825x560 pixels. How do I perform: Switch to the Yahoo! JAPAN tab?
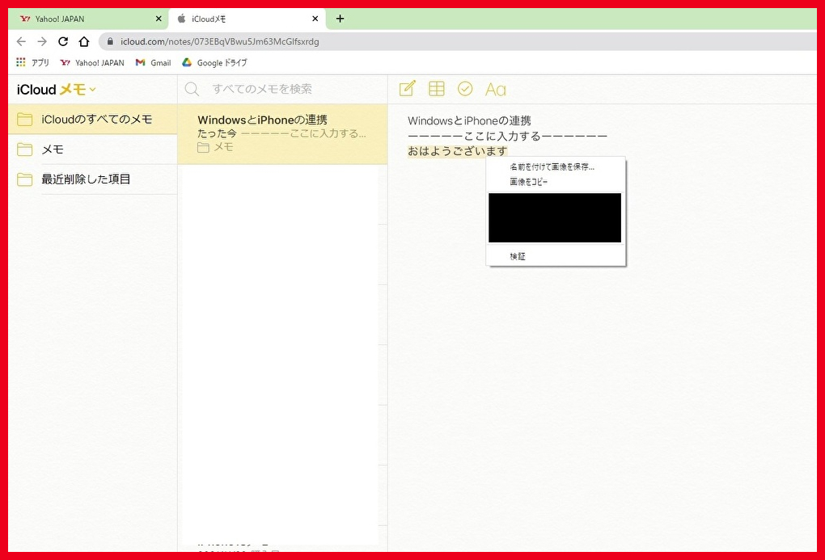pyautogui.click(x=88, y=19)
